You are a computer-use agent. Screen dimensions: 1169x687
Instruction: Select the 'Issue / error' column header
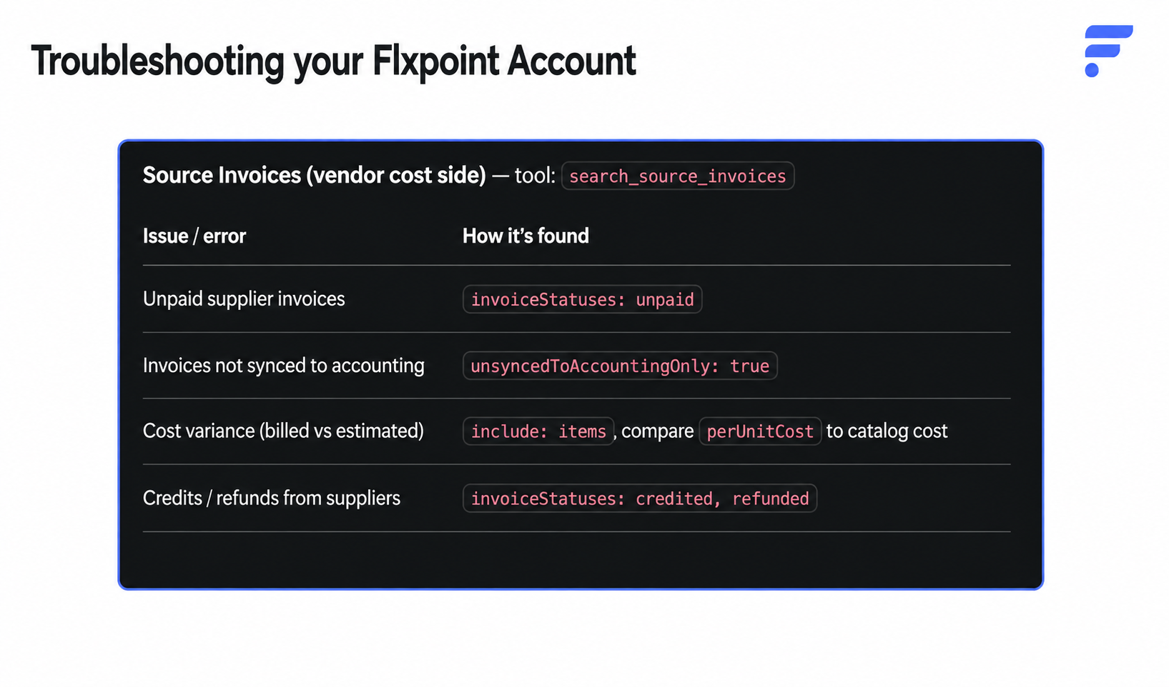pos(194,236)
